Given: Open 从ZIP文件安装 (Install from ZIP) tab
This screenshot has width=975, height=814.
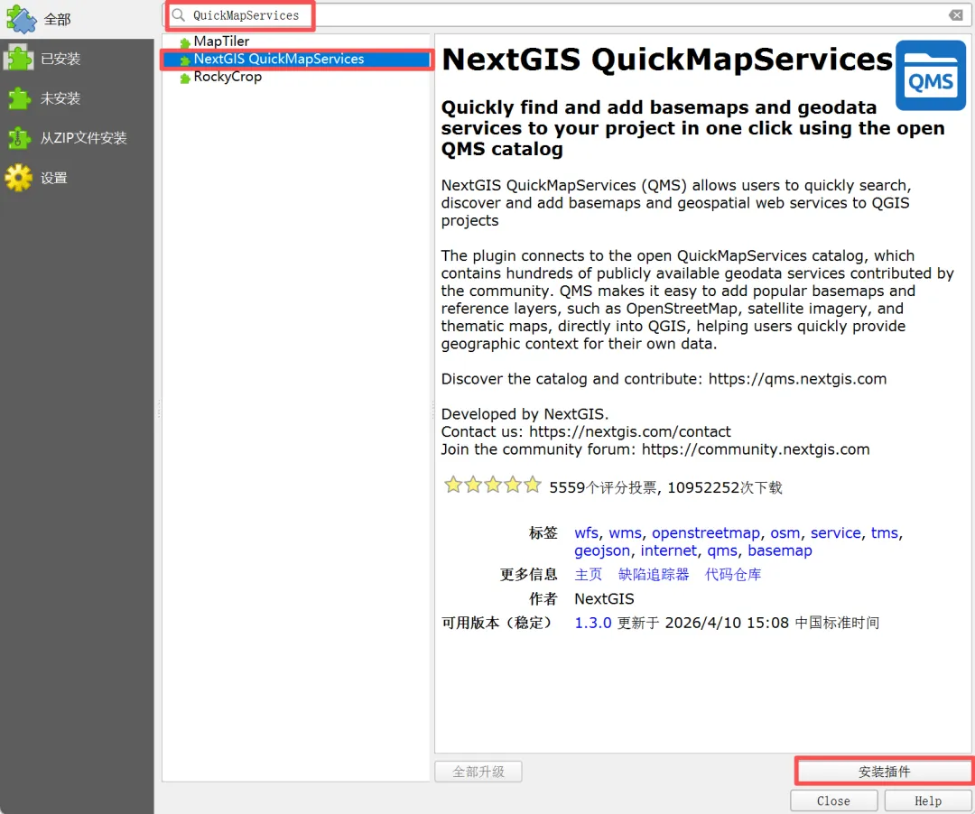Looking at the screenshot, I should tap(77, 138).
